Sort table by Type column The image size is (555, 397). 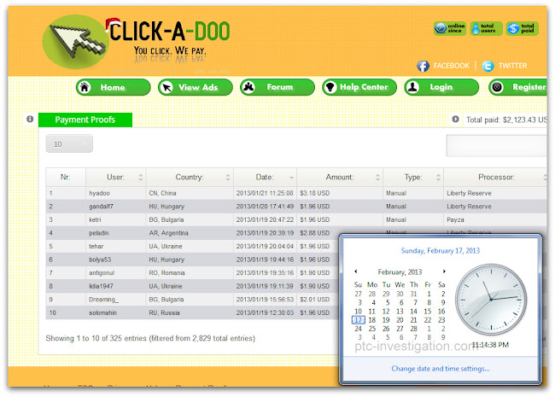click(x=413, y=177)
